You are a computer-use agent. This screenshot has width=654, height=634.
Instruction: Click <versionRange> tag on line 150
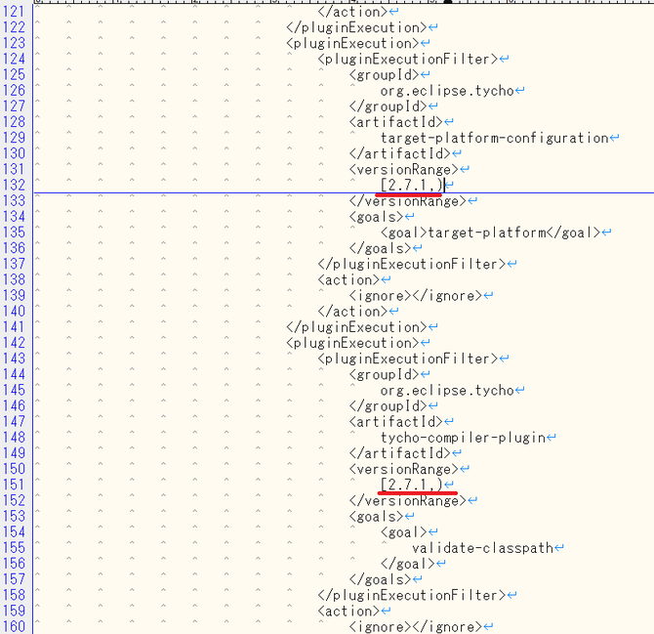coord(404,469)
